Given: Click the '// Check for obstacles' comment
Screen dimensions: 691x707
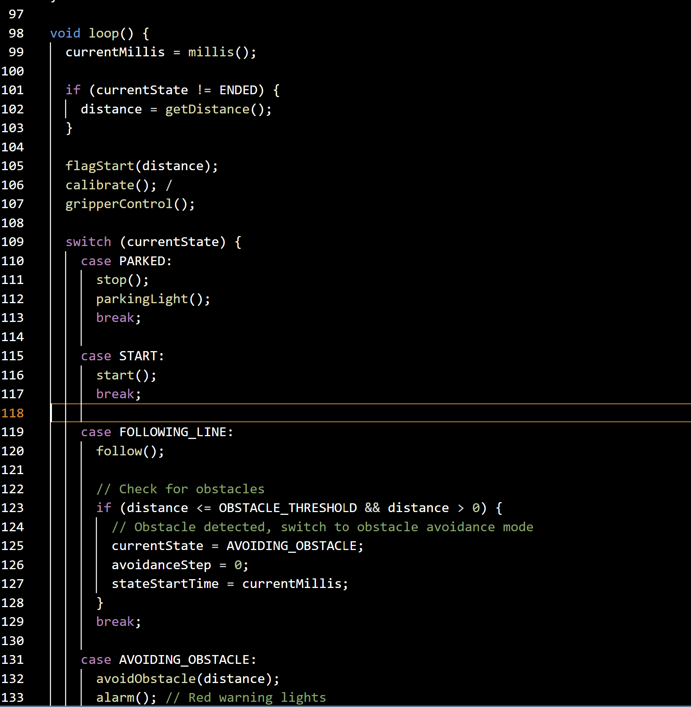Looking at the screenshot, I should pos(180,489).
